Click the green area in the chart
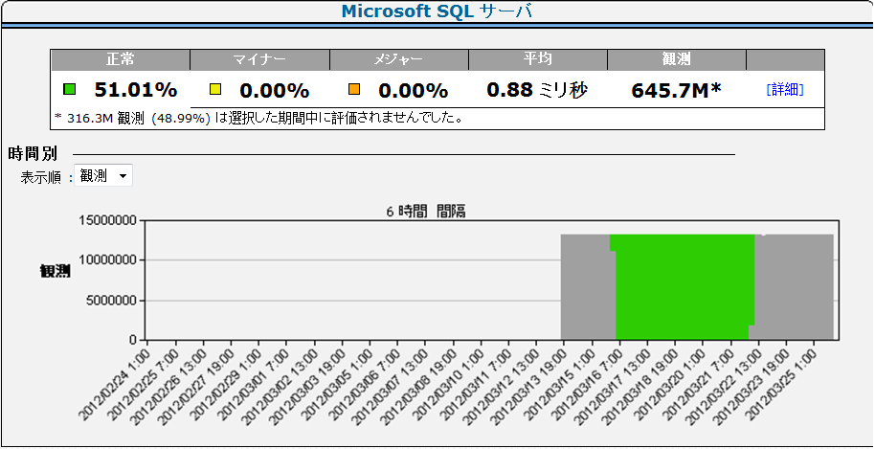 pyautogui.click(x=682, y=287)
